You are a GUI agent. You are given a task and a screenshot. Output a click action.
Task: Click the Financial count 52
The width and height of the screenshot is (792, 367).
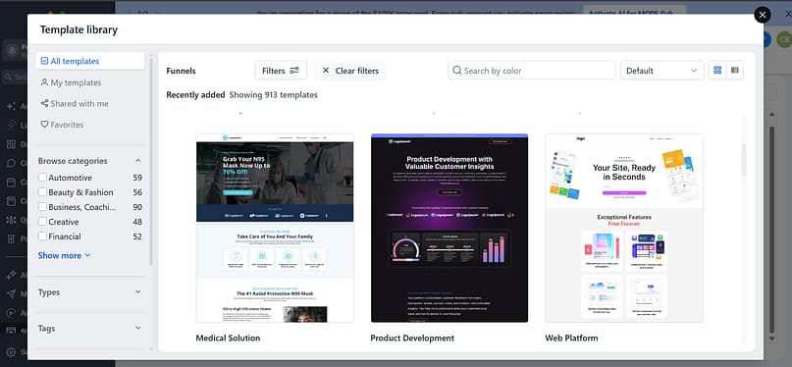tap(137, 236)
